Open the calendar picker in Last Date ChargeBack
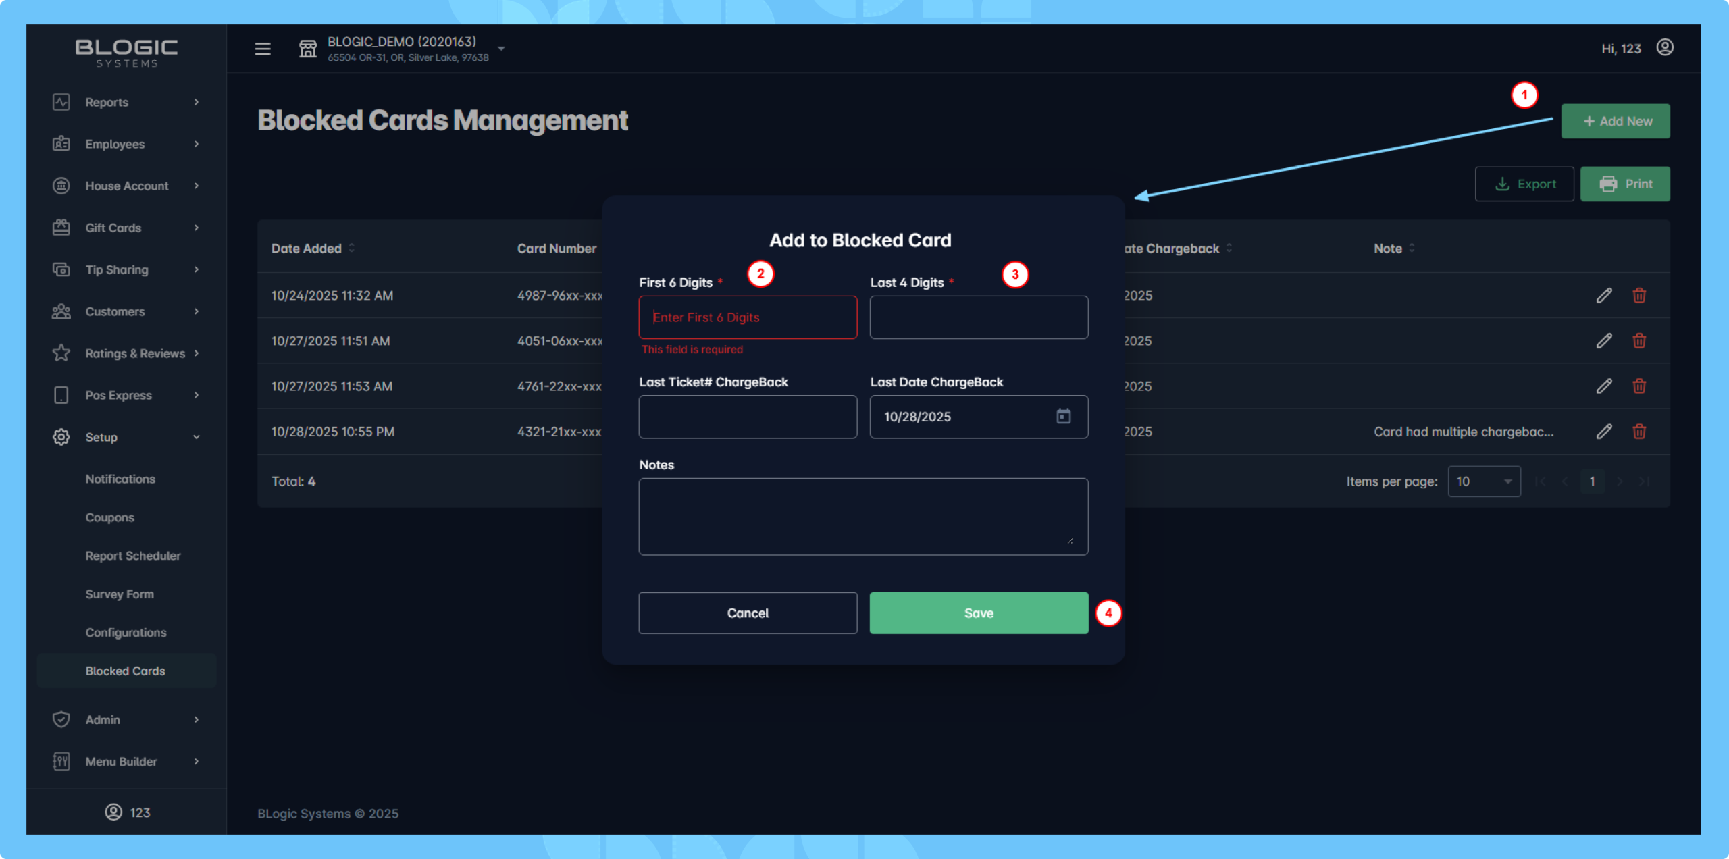The height and width of the screenshot is (859, 1729). click(x=1064, y=416)
